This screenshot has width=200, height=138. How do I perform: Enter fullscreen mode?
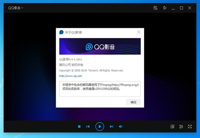point(190,126)
